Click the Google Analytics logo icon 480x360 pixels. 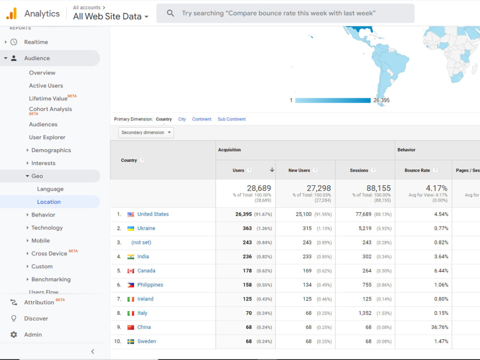coord(12,13)
